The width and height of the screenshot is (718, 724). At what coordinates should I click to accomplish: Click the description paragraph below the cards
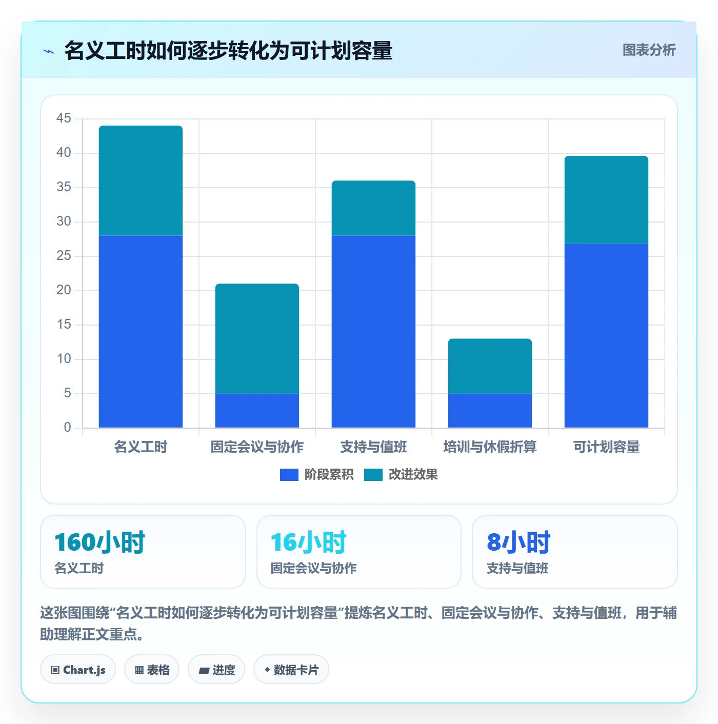click(x=358, y=624)
